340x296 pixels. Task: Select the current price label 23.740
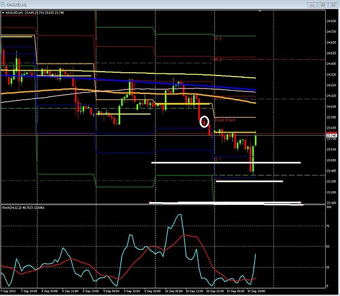pos(331,135)
